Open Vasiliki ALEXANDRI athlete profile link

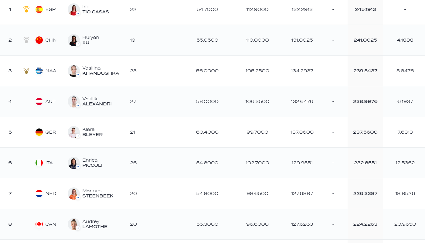pos(97,101)
